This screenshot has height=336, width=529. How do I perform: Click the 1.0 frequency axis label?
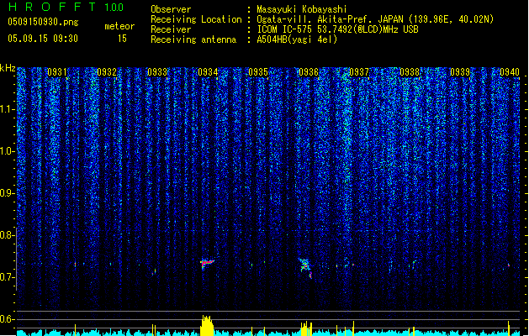[8, 151]
